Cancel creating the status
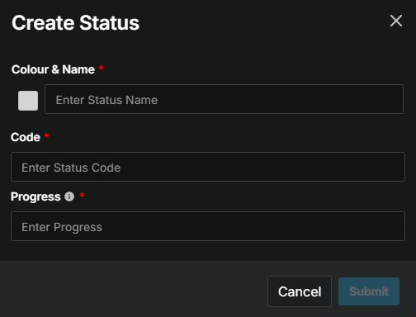This screenshot has height=317, width=416. tap(300, 291)
